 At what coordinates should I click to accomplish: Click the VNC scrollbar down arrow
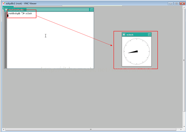[x=184, y=126]
